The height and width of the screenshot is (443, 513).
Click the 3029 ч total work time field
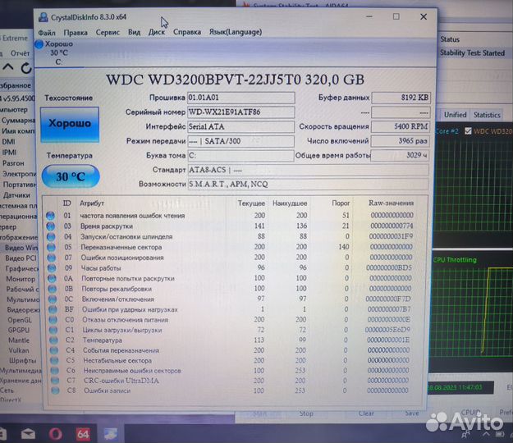400,155
